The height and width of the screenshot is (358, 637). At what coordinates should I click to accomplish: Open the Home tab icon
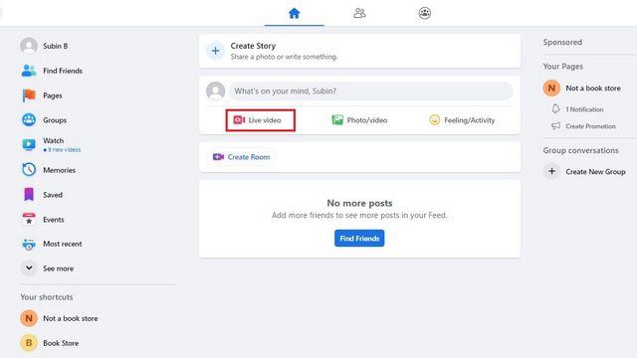pyautogui.click(x=295, y=13)
